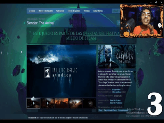This screenshot has height=123, width=164.
Task: Open the dark fifth screenshot thumbnail
Action: (89, 103)
